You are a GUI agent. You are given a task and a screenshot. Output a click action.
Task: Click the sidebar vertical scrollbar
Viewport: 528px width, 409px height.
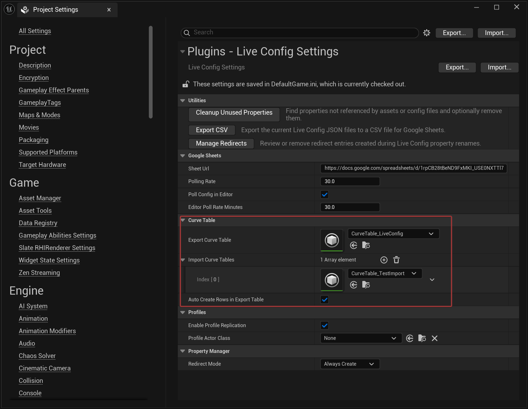point(151,72)
